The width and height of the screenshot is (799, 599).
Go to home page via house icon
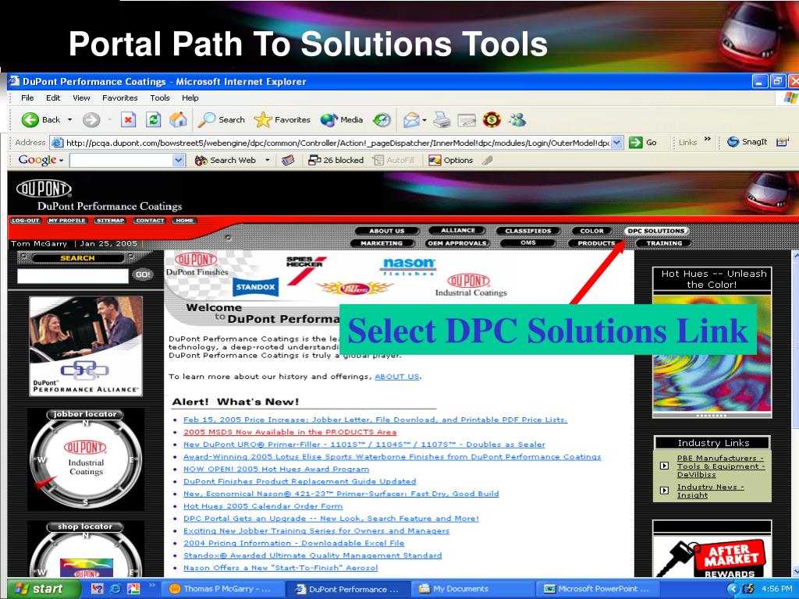click(178, 119)
